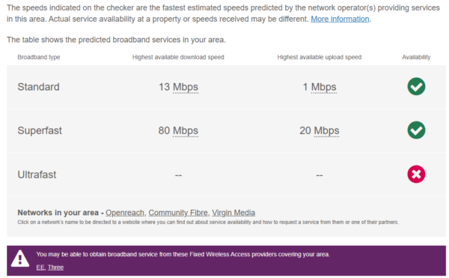Select the Superfast broadband type row label
The width and height of the screenshot is (449, 278).
(40, 130)
